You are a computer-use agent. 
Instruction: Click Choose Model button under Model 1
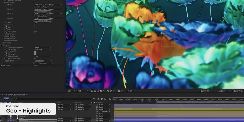[42, 7]
